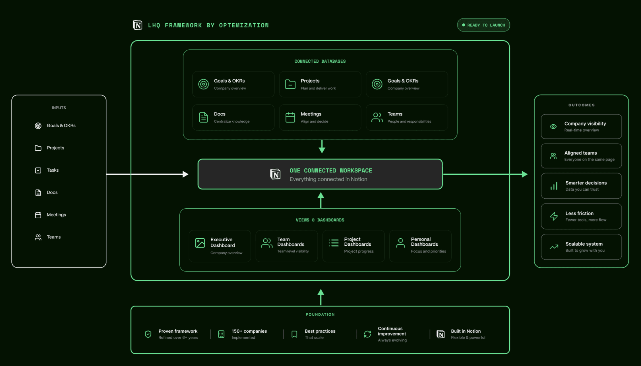Click the Executive Dashboard title text
Image resolution: width=641 pixels, height=366 pixels.
pos(223,242)
